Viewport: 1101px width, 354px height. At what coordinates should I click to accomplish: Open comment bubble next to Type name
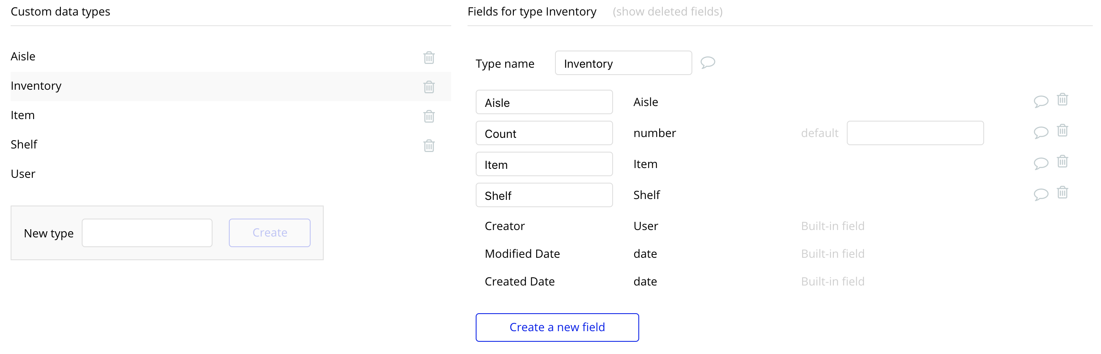coord(707,63)
